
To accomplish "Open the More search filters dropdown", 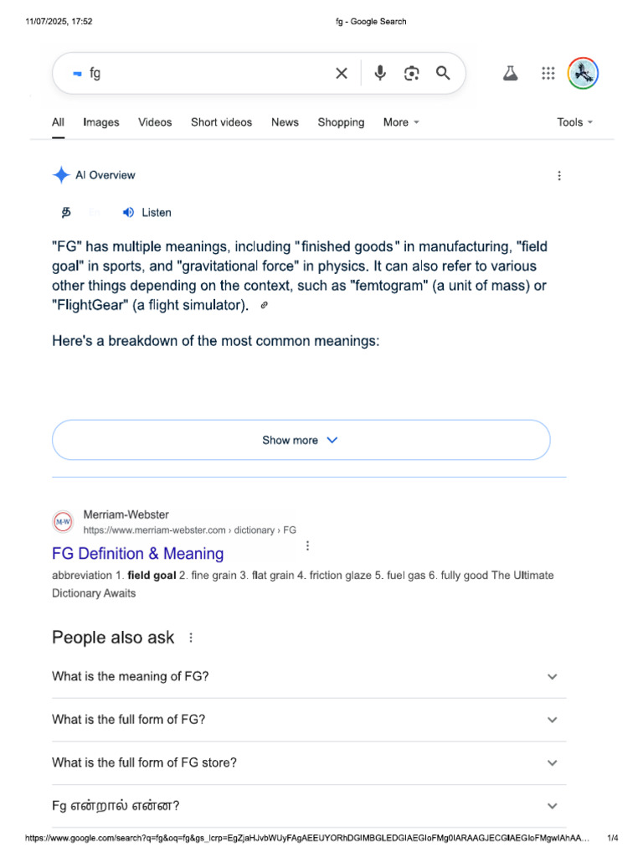I will coord(401,122).
